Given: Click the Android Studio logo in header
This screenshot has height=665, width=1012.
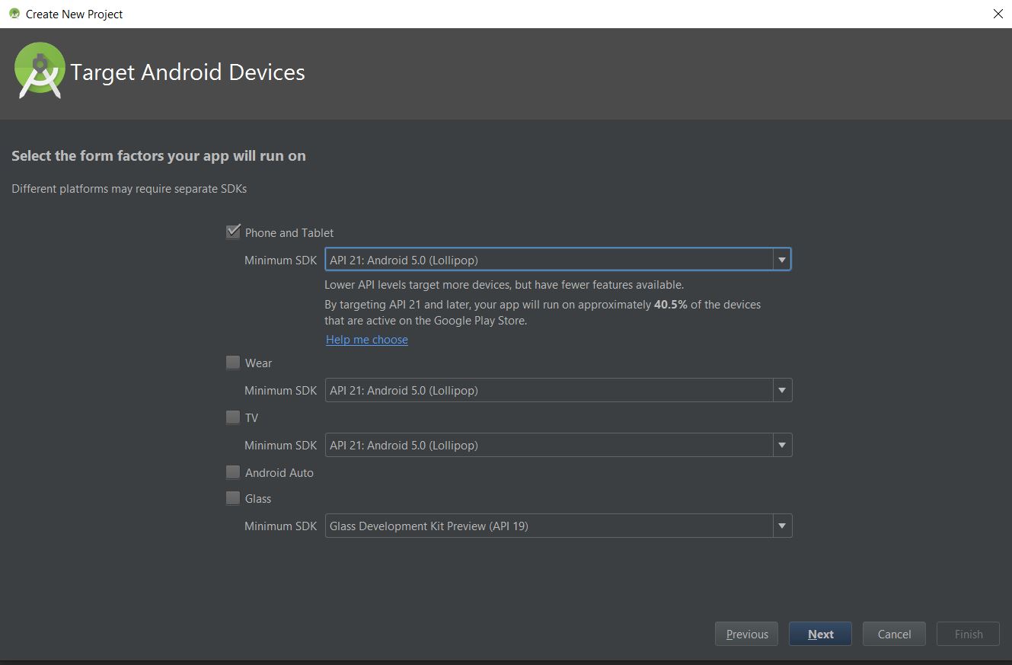Looking at the screenshot, I should pyautogui.click(x=39, y=71).
